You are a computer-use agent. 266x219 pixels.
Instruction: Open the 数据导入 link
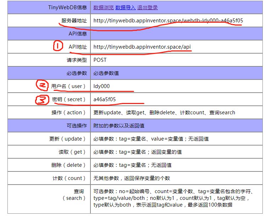(x=125, y=7)
